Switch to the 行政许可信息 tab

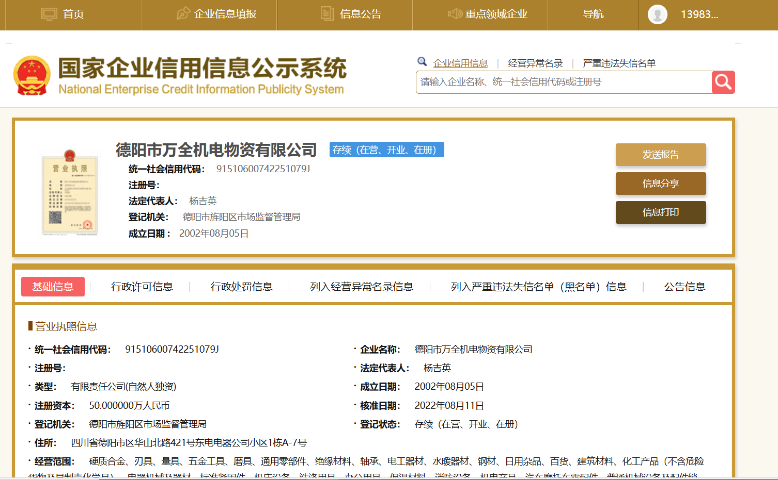pyautogui.click(x=142, y=287)
